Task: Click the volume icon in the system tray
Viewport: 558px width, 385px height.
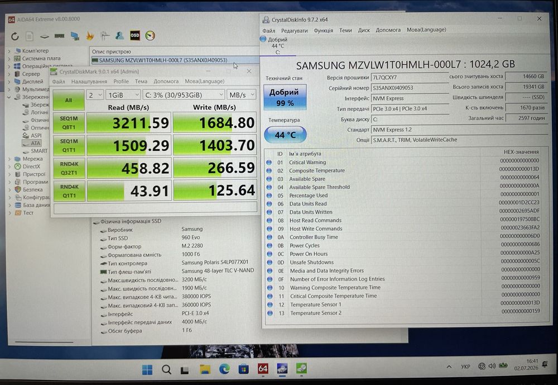Action: pos(492,366)
